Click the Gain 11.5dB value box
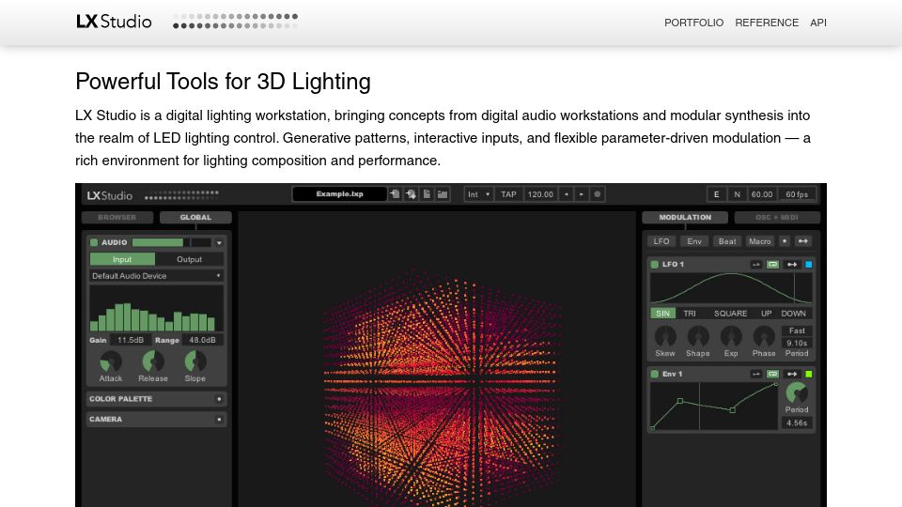The image size is (902, 507). tap(131, 340)
